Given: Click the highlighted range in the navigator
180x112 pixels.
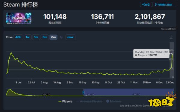Looking at the screenshot, I should point(128,92).
